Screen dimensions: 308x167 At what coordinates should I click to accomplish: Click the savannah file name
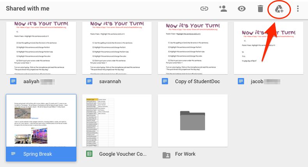click(x=110, y=82)
